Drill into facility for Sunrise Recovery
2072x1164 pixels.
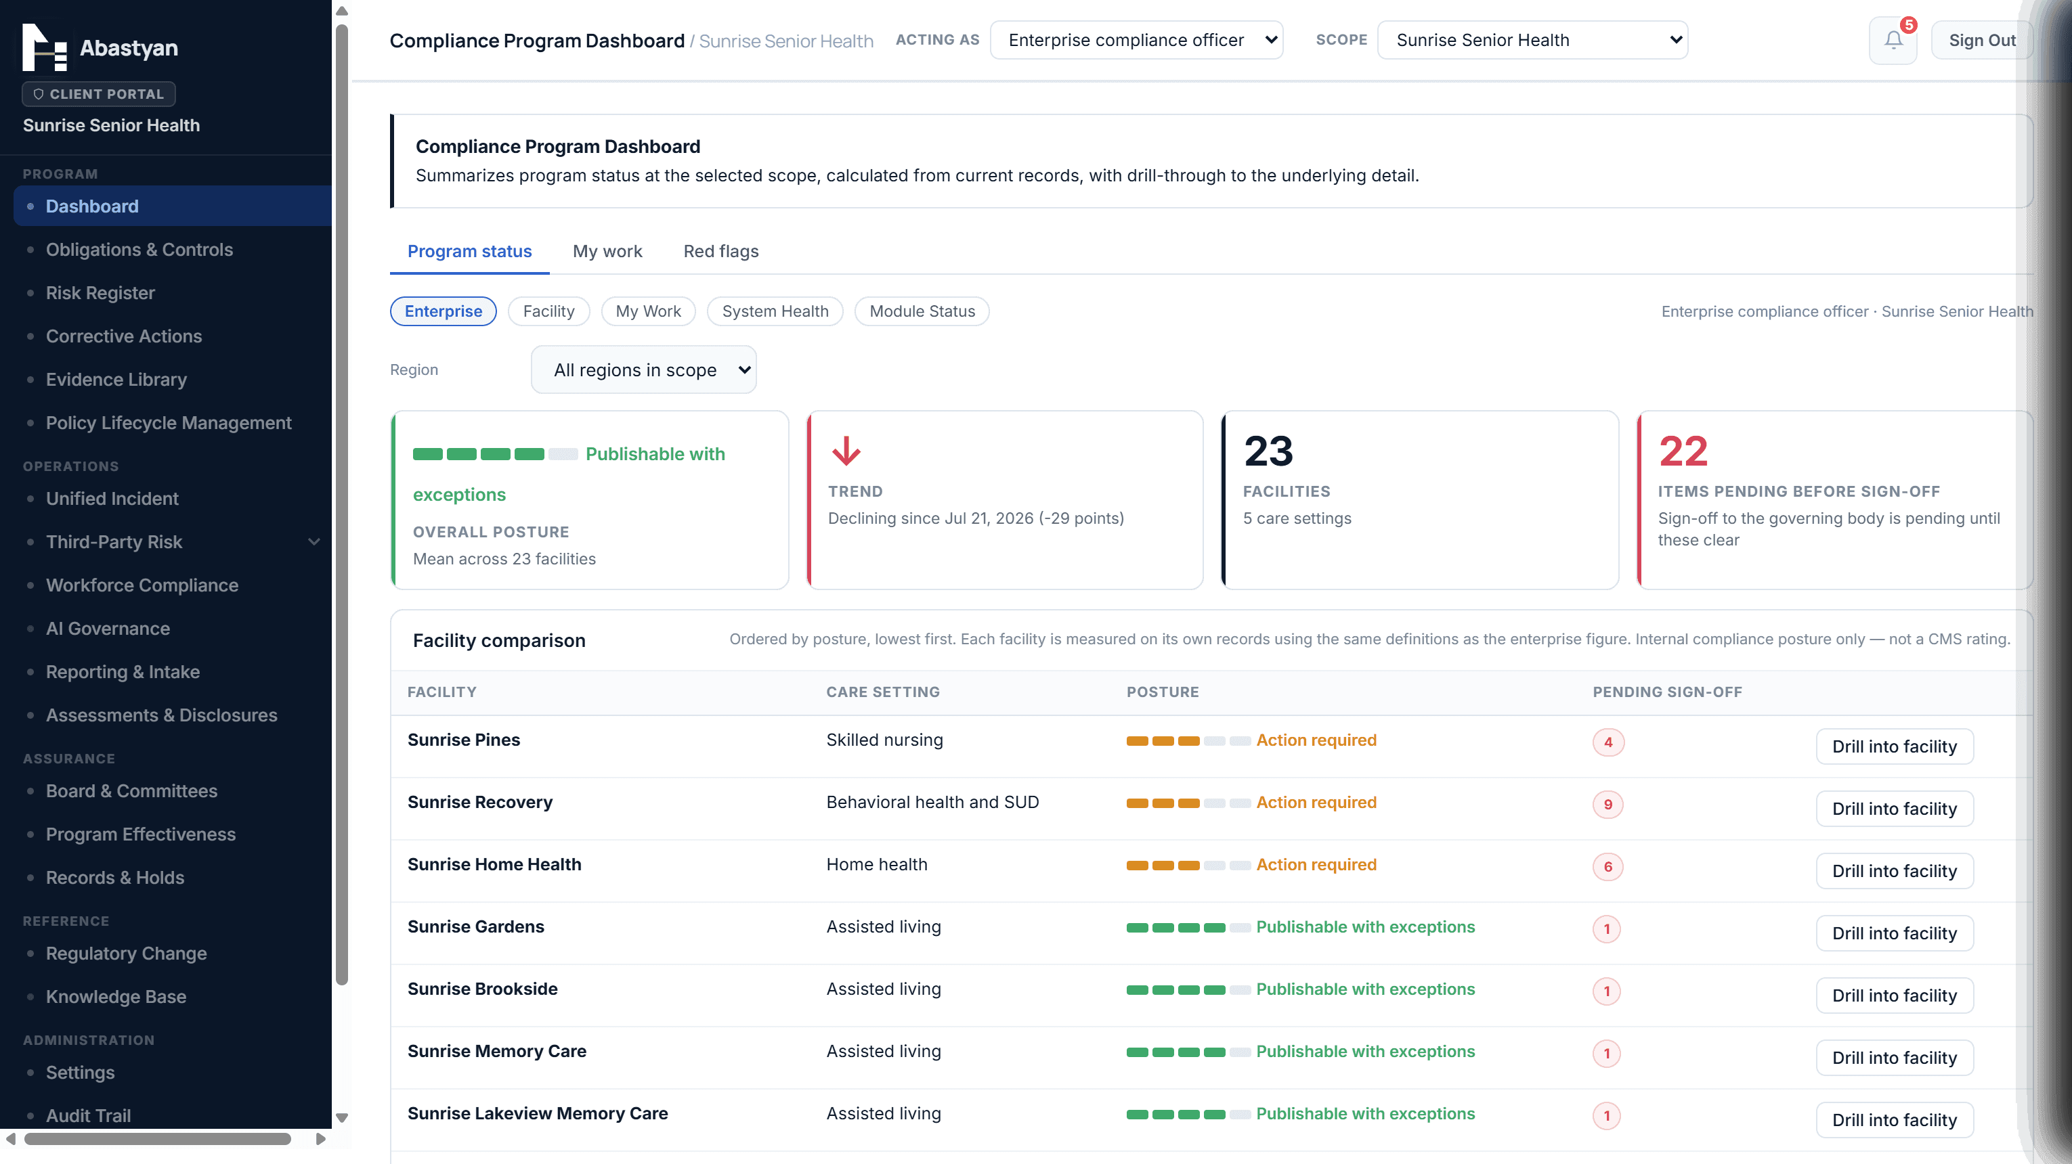pyautogui.click(x=1894, y=809)
